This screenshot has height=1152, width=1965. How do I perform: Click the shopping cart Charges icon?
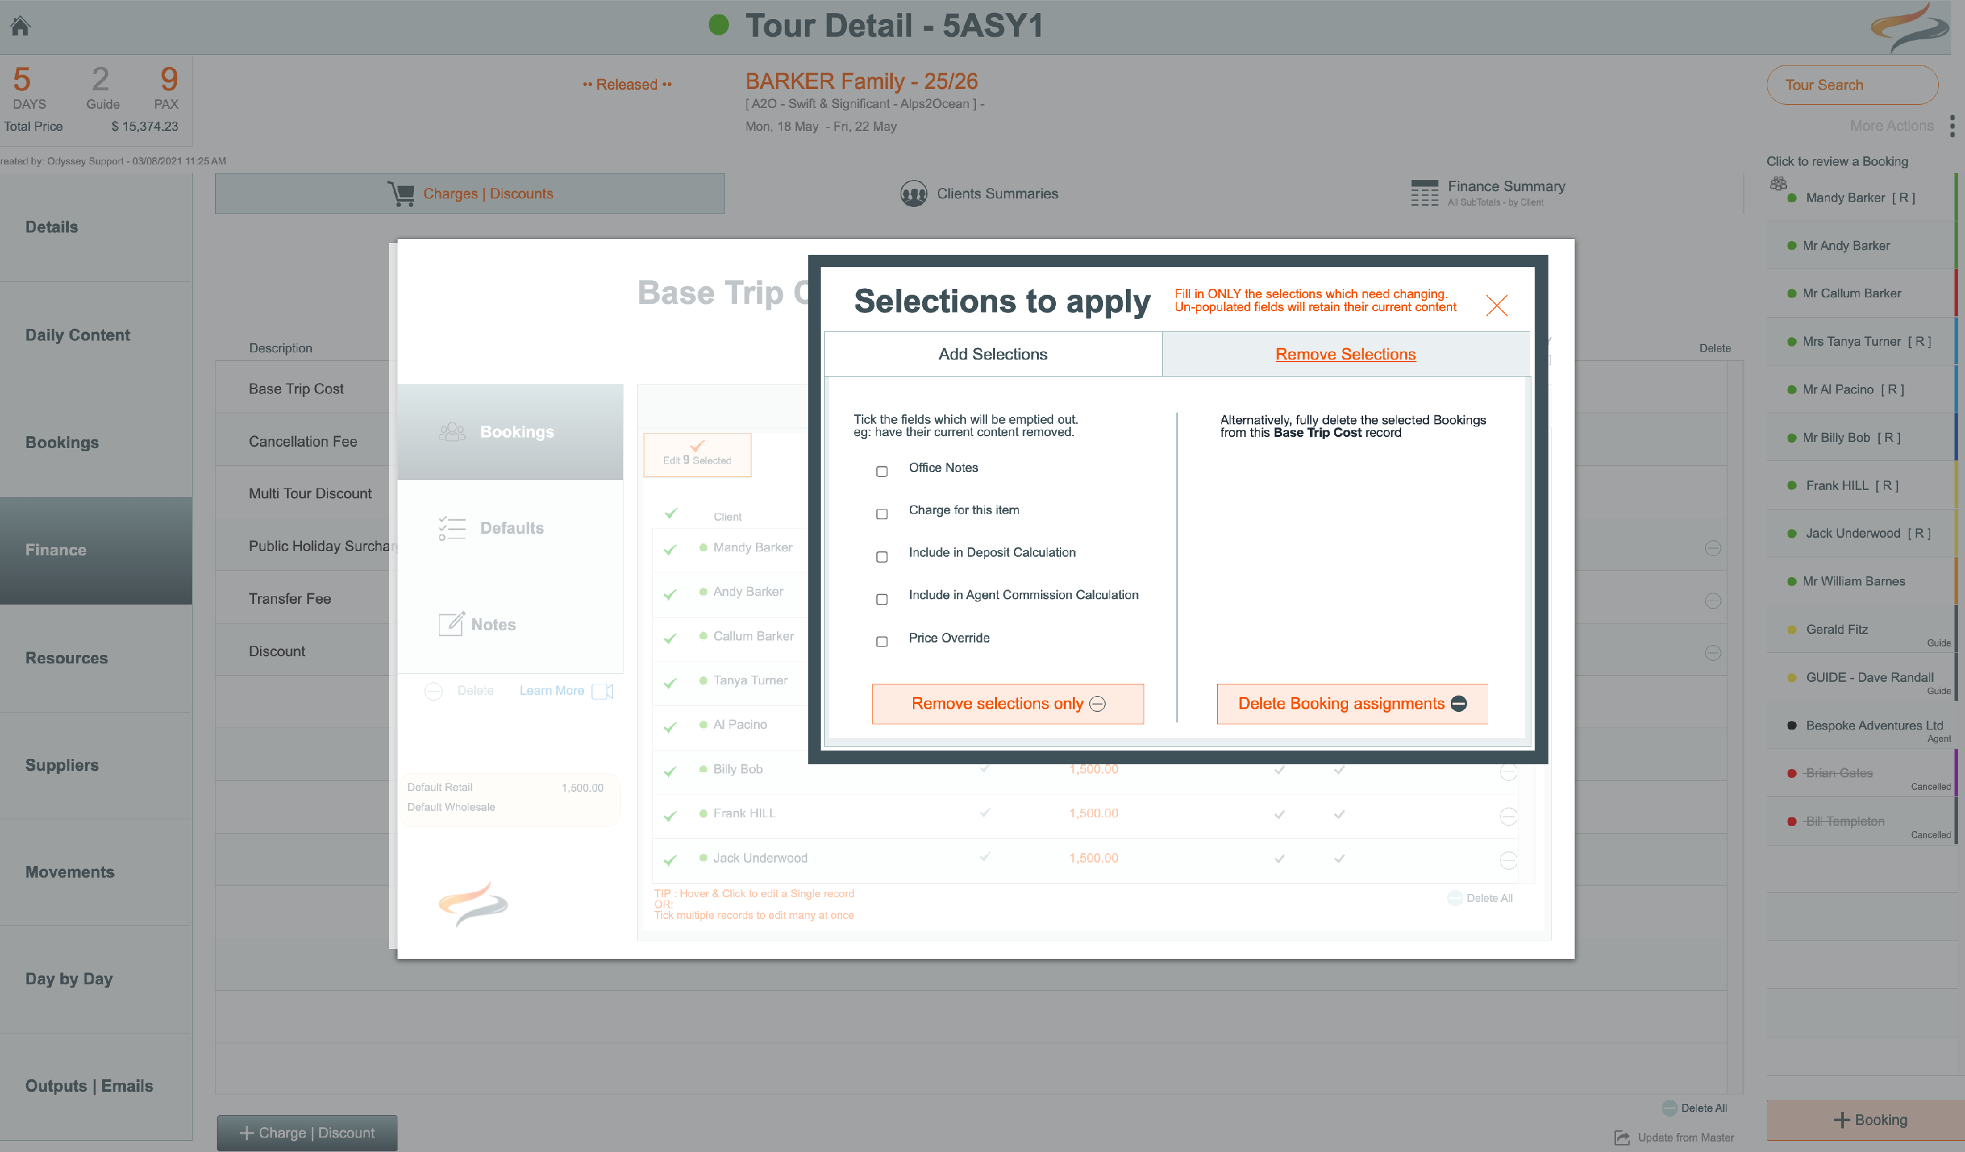(x=401, y=193)
